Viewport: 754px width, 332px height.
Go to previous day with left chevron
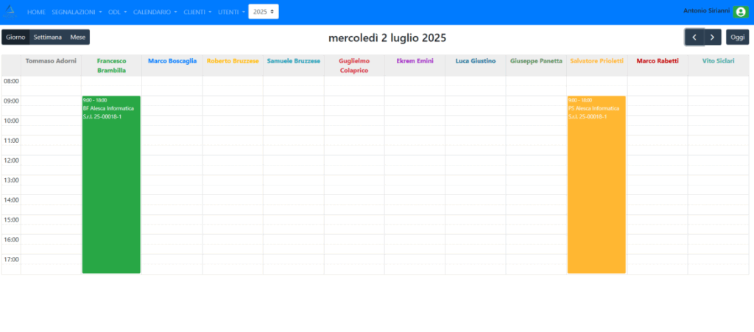(x=694, y=38)
